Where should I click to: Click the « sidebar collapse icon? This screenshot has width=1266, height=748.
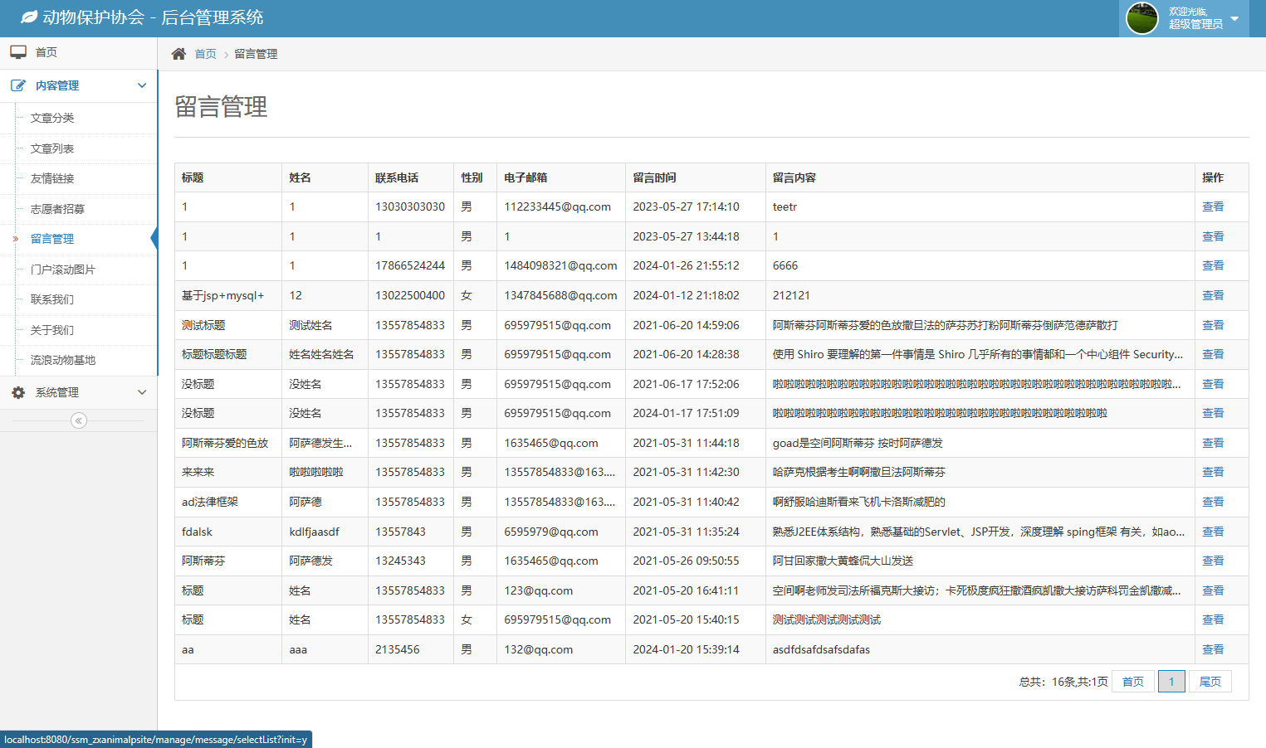[78, 420]
